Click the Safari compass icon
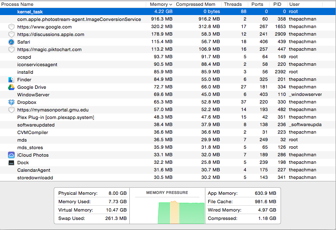Screen dimensions: 336x230 tap(11, 42)
